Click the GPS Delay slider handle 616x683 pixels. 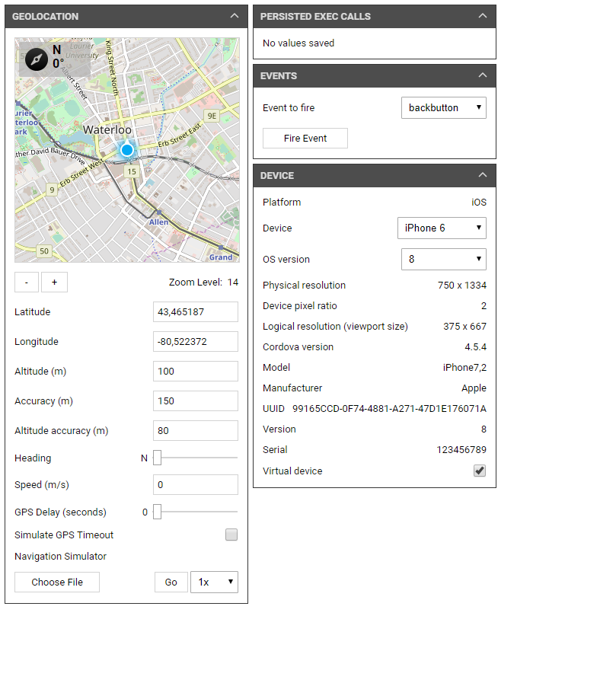tap(158, 512)
